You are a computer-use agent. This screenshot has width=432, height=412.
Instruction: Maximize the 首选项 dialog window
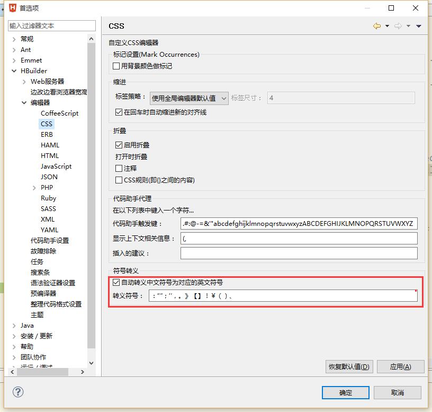[x=391, y=8]
